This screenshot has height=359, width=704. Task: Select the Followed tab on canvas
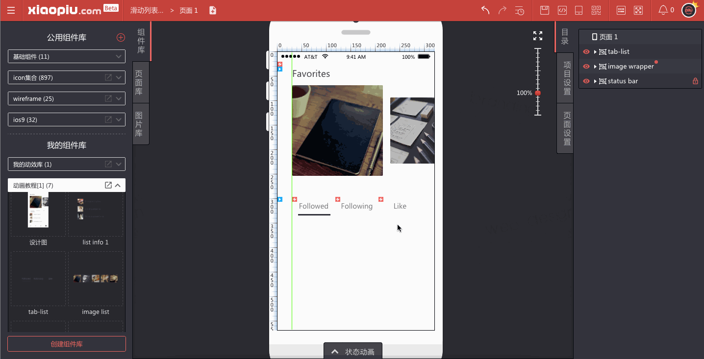[x=314, y=206]
